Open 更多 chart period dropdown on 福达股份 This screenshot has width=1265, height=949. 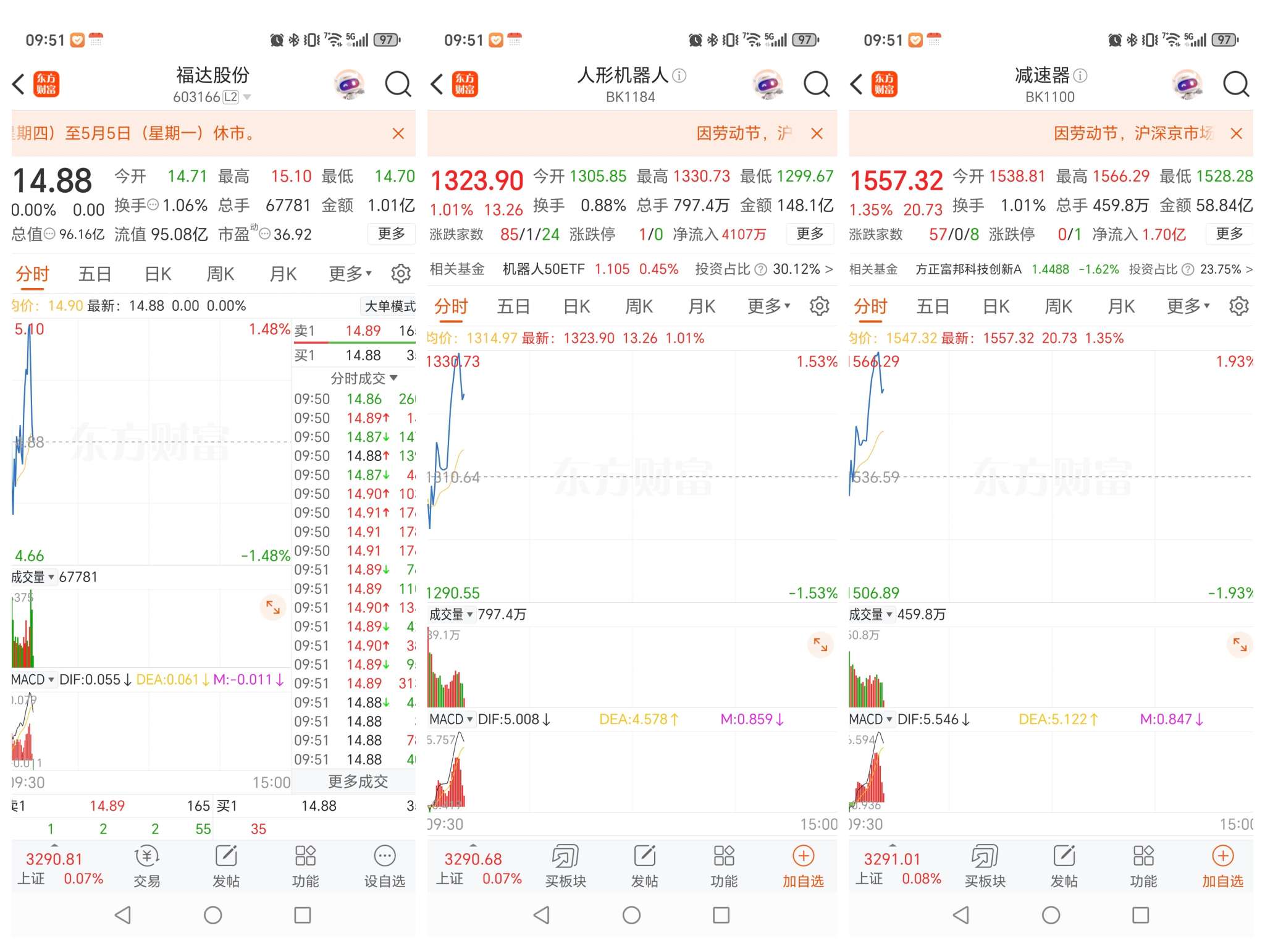coord(350,274)
